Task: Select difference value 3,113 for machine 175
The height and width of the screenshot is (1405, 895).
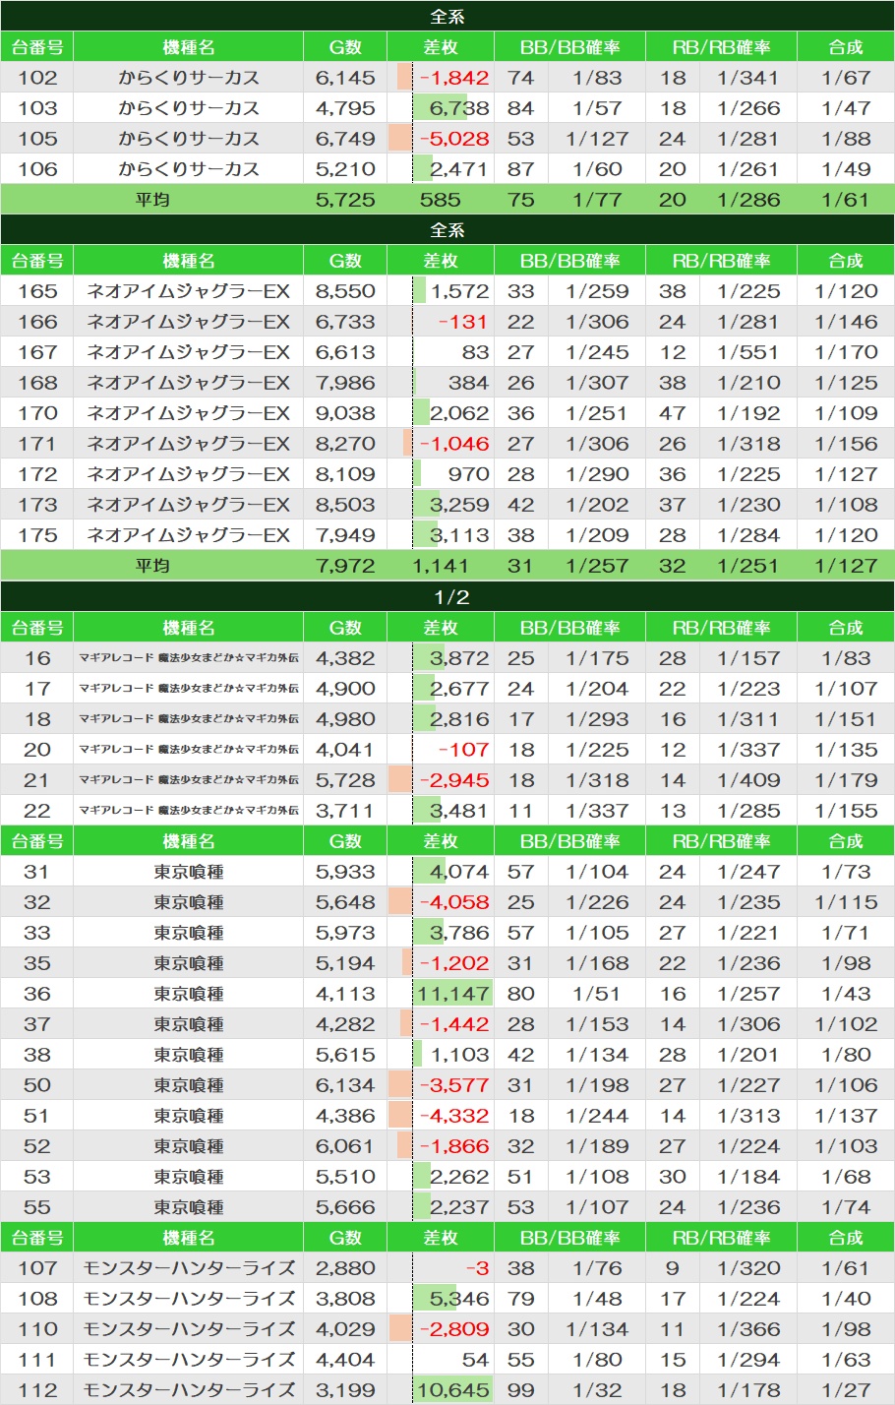Action: click(x=459, y=535)
